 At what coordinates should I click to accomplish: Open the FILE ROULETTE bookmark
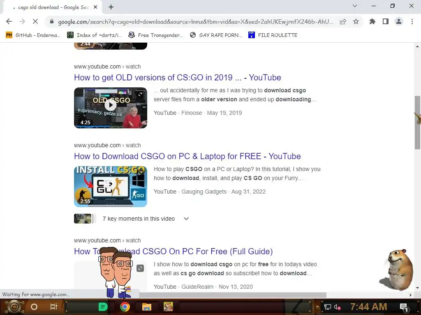[273, 35]
